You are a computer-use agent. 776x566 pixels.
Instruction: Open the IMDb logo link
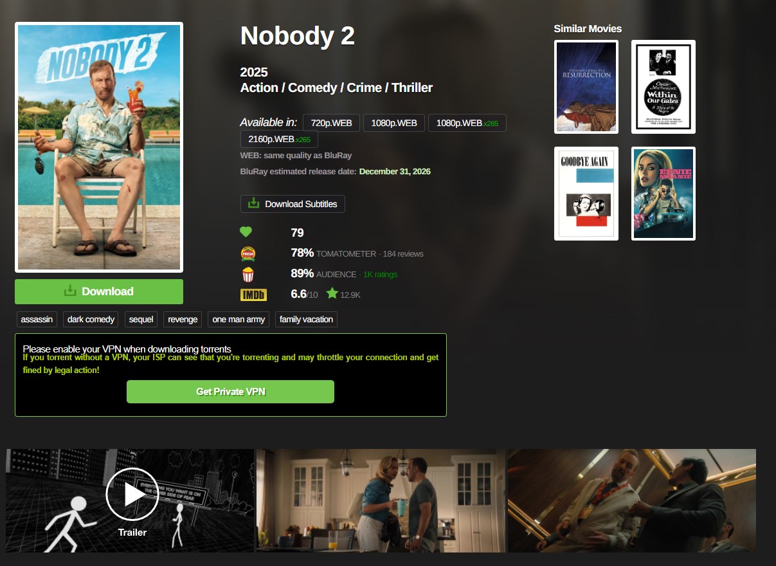253,295
